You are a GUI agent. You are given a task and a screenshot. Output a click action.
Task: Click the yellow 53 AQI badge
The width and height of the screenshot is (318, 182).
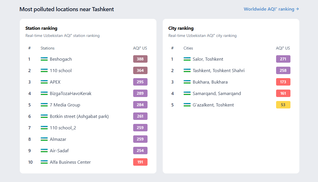tap(283, 105)
